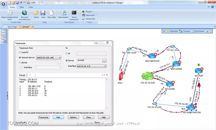The image size is (216, 130).
Task: Click hop row 192.168.1.212
Action: pos(32,86)
